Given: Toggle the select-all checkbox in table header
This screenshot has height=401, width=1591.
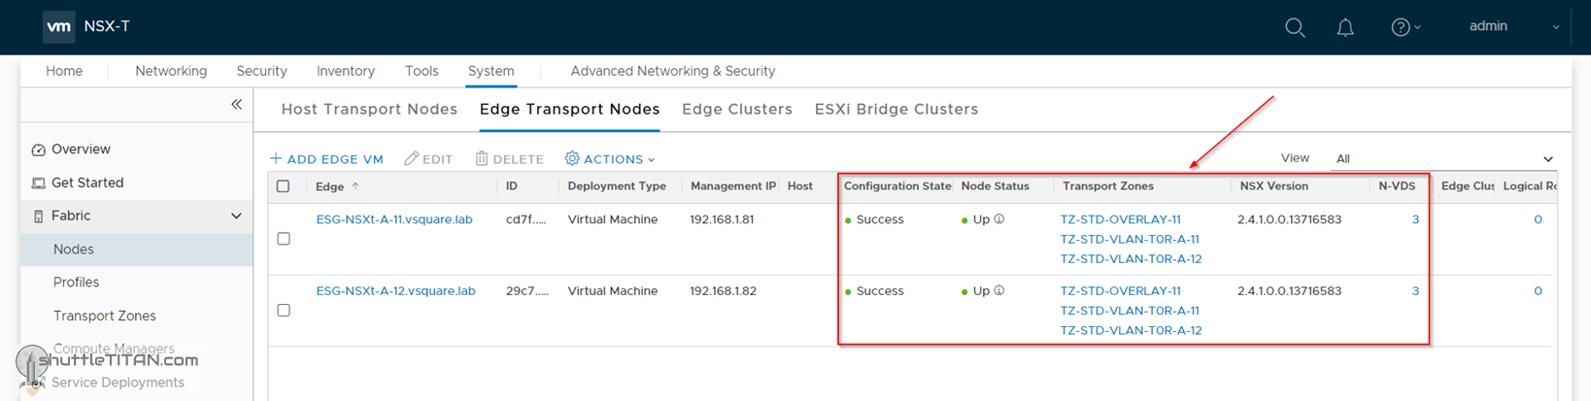Looking at the screenshot, I should [x=284, y=186].
